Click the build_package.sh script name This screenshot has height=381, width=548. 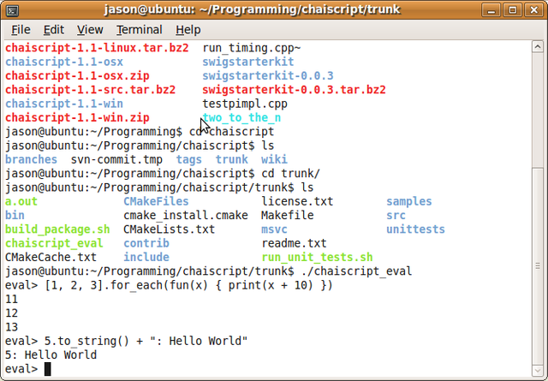(x=57, y=229)
